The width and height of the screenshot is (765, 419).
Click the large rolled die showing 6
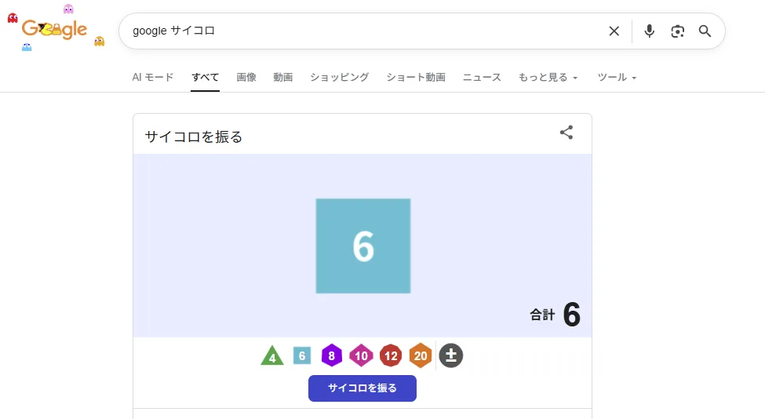coord(363,246)
